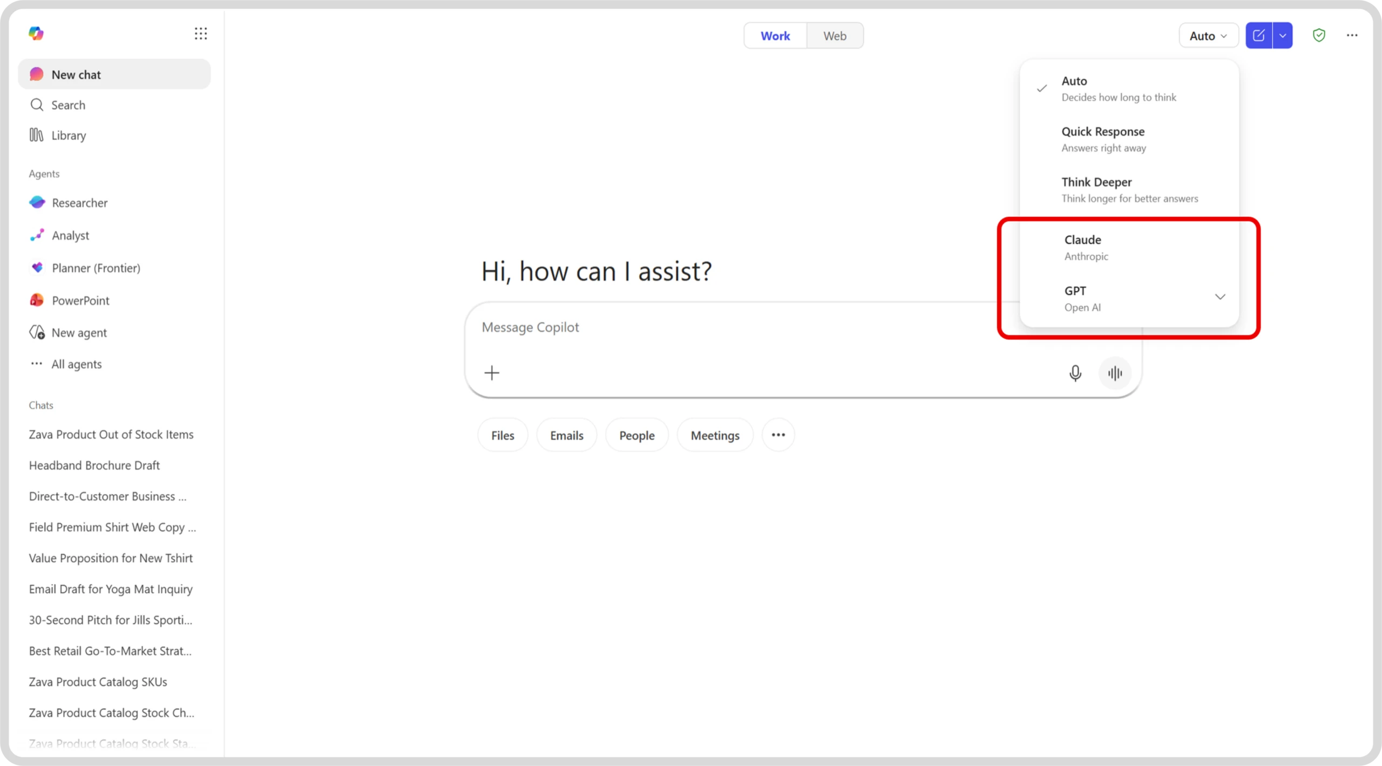Click the green shield protection icon
This screenshot has width=1382, height=766.
tap(1319, 36)
